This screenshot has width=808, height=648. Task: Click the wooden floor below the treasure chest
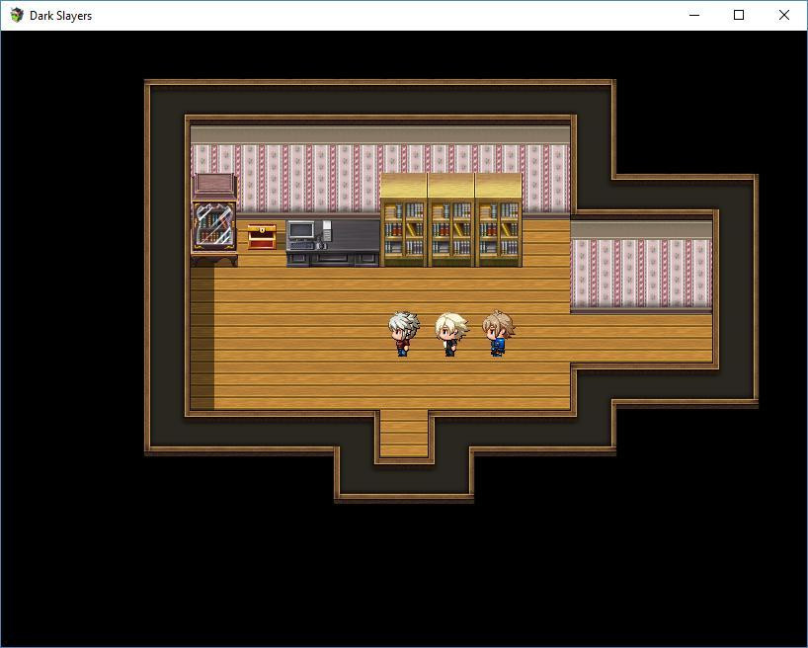[262, 258]
